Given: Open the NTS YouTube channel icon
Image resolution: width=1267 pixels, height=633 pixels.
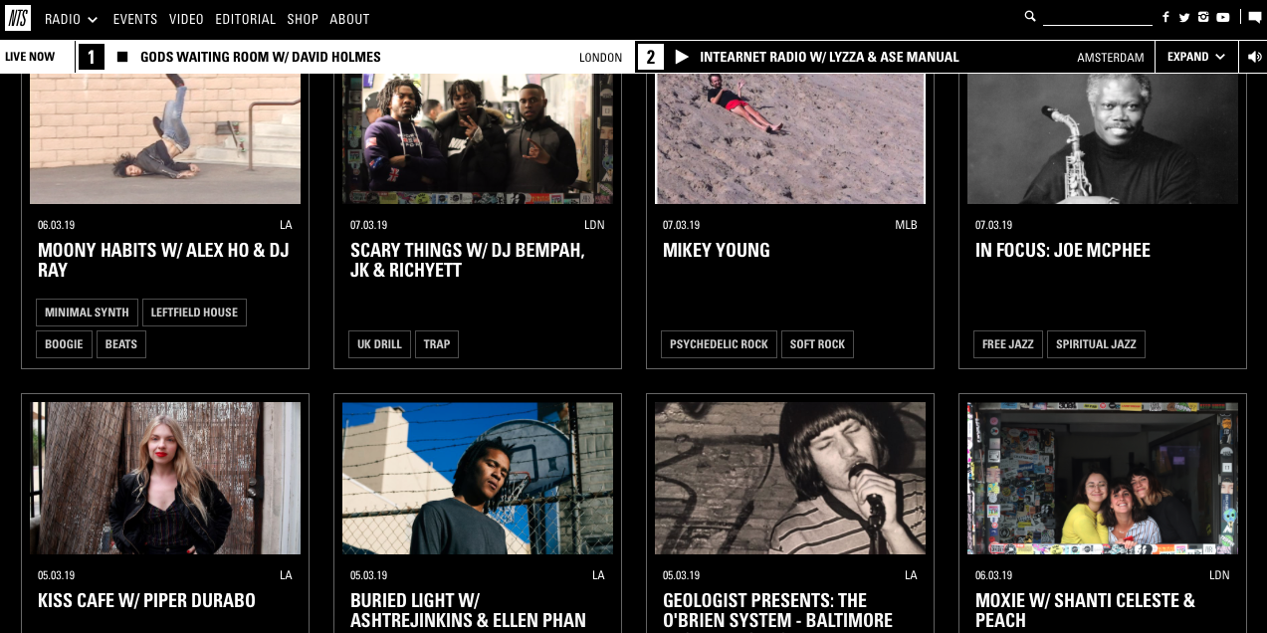Looking at the screenshot, I should click(x=1223, y=17).
